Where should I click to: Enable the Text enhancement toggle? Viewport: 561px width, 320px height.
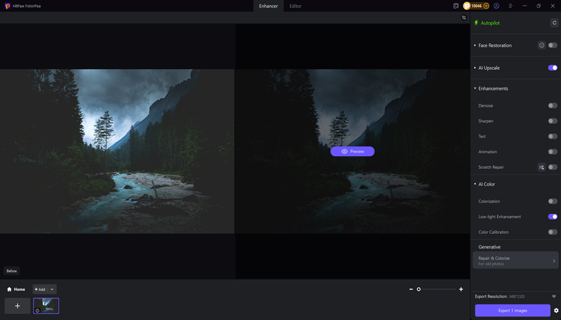click(552, 136)
